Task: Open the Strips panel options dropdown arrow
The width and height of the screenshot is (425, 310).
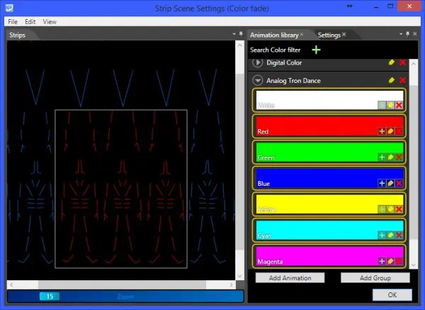Action: pyautogui.click(x=234, y=34)
